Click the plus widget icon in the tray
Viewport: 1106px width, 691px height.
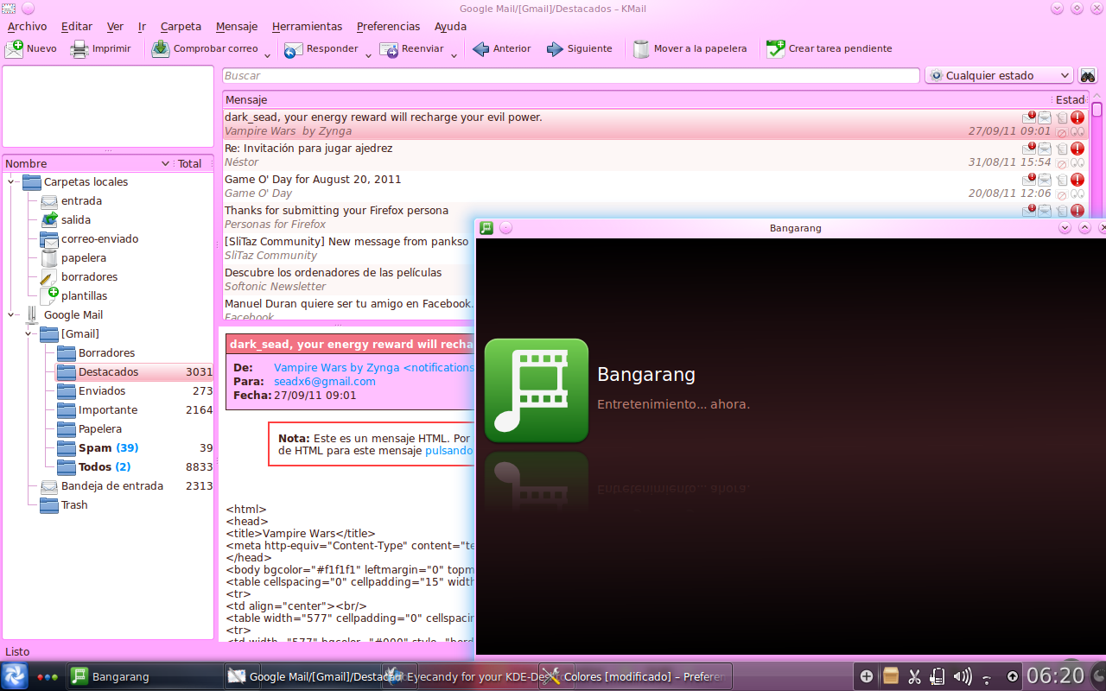click(867, 676)
